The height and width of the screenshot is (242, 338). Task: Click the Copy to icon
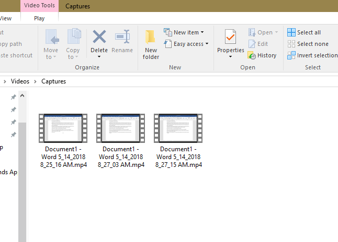[x=74, y=36]
